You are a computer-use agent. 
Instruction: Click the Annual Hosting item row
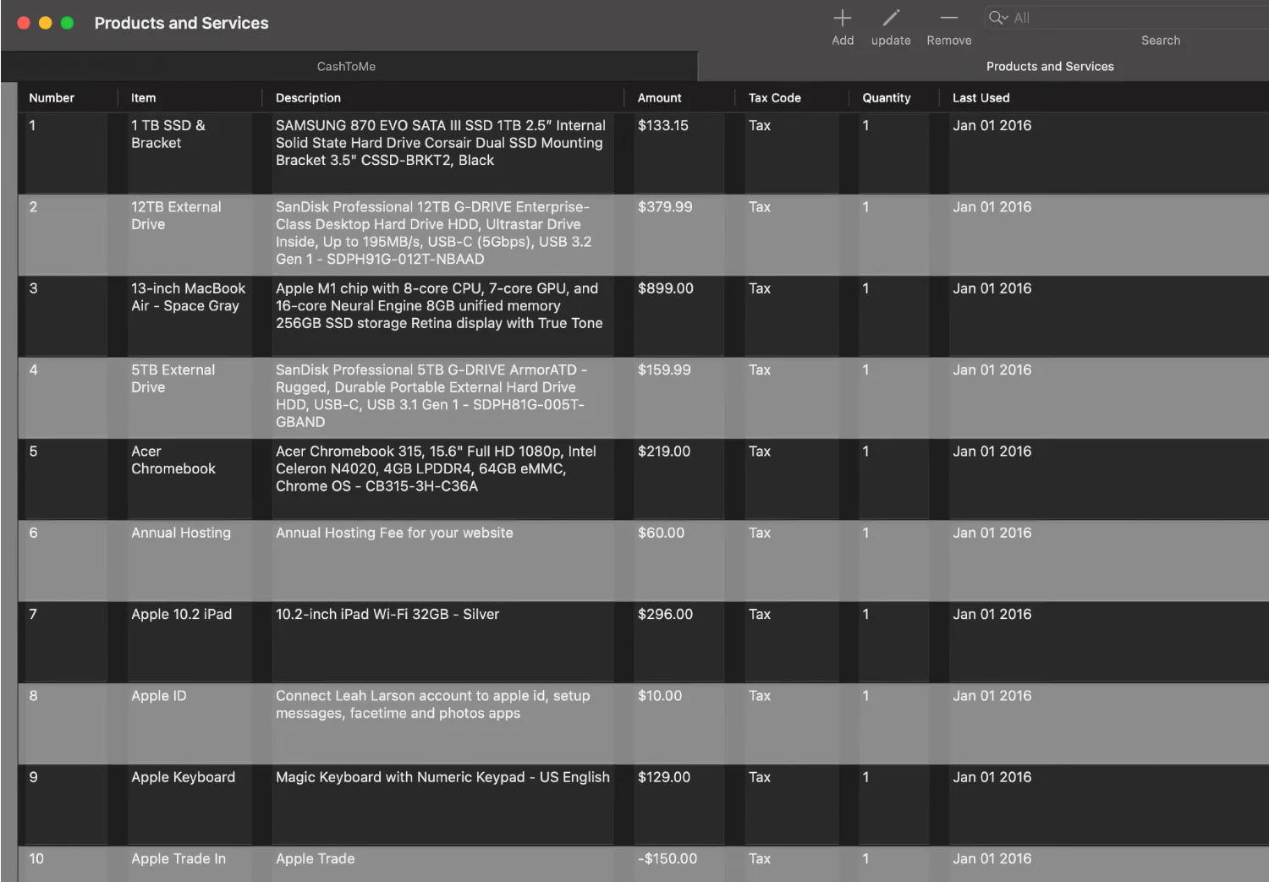(180, 533)
